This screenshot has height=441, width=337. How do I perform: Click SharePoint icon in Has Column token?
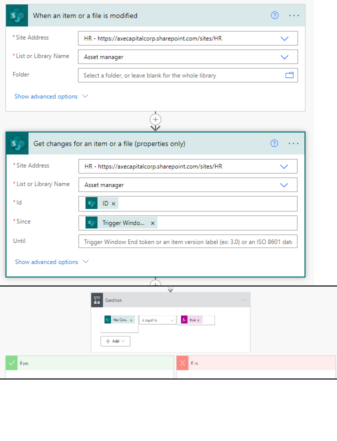click(107, 320)
